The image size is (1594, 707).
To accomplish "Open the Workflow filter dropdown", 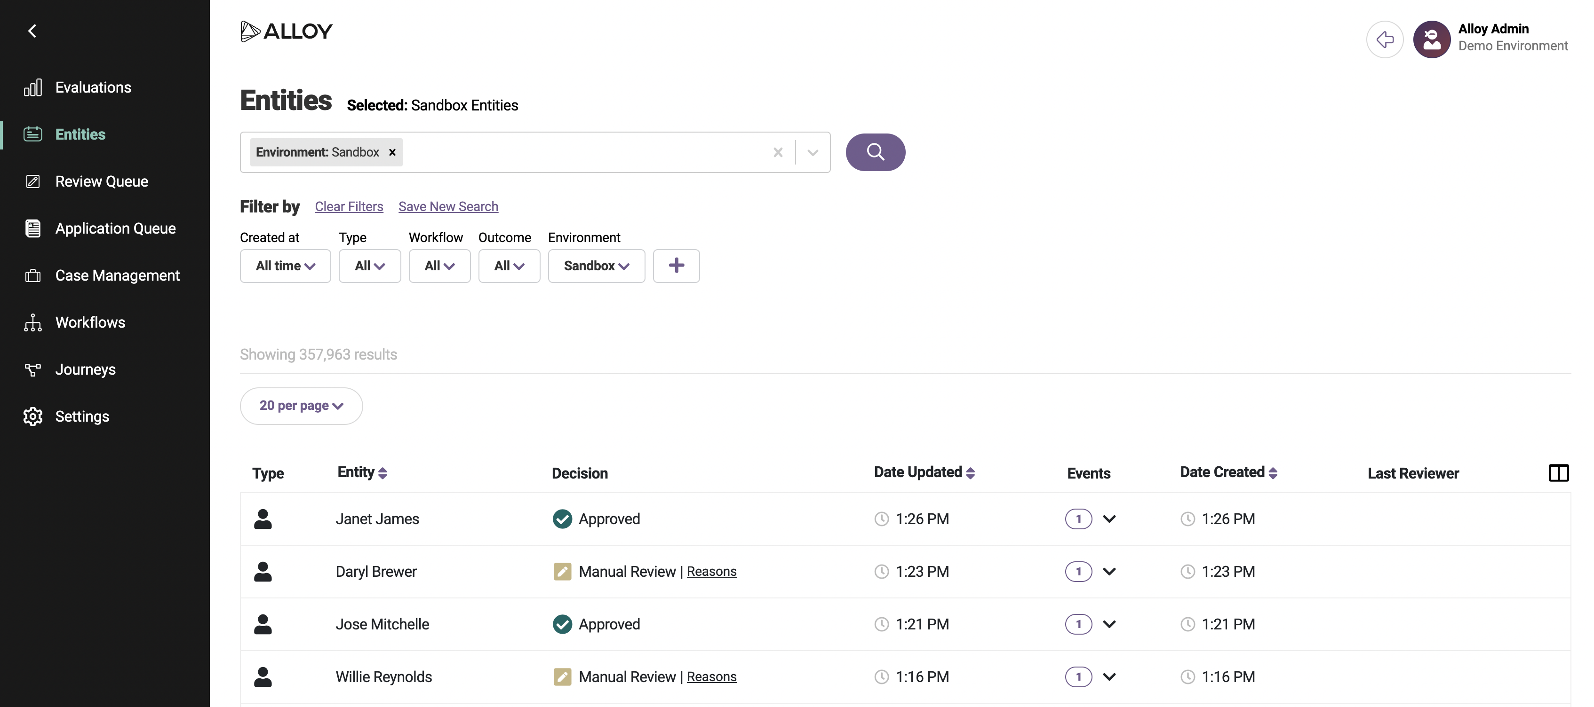I will [439, 266].
